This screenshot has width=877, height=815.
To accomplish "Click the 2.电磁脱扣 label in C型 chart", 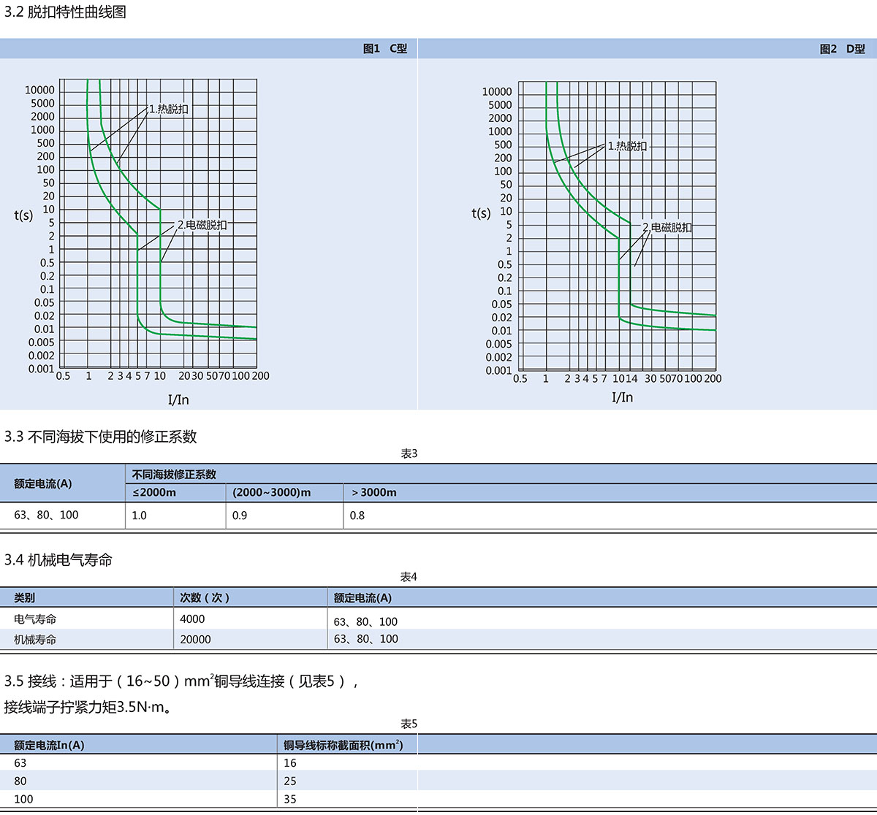I will 202,226.
